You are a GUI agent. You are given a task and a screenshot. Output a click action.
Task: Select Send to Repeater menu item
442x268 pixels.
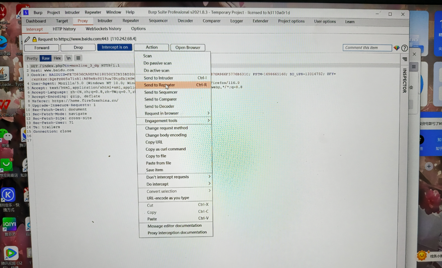[x=173, y=85]
